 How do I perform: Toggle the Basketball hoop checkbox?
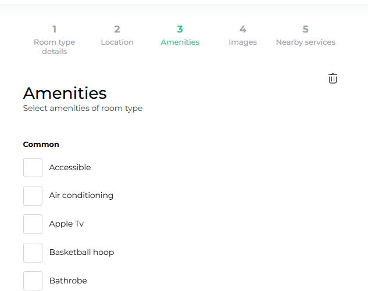pyautogui.click(x=33, y=253)
